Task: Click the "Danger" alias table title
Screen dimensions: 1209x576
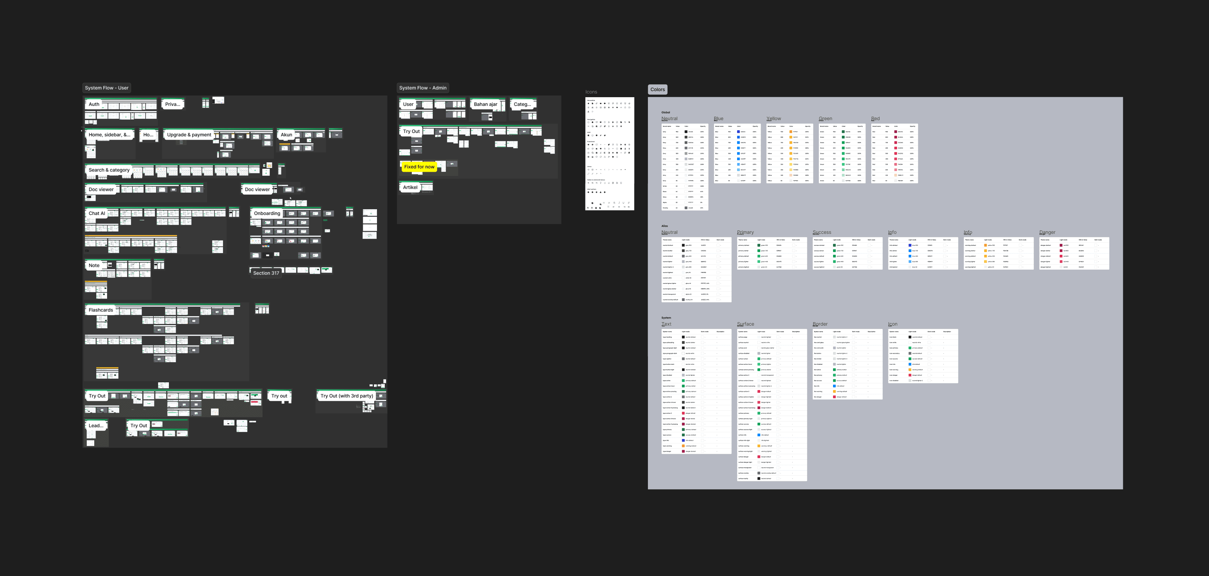Action: 1047,232
